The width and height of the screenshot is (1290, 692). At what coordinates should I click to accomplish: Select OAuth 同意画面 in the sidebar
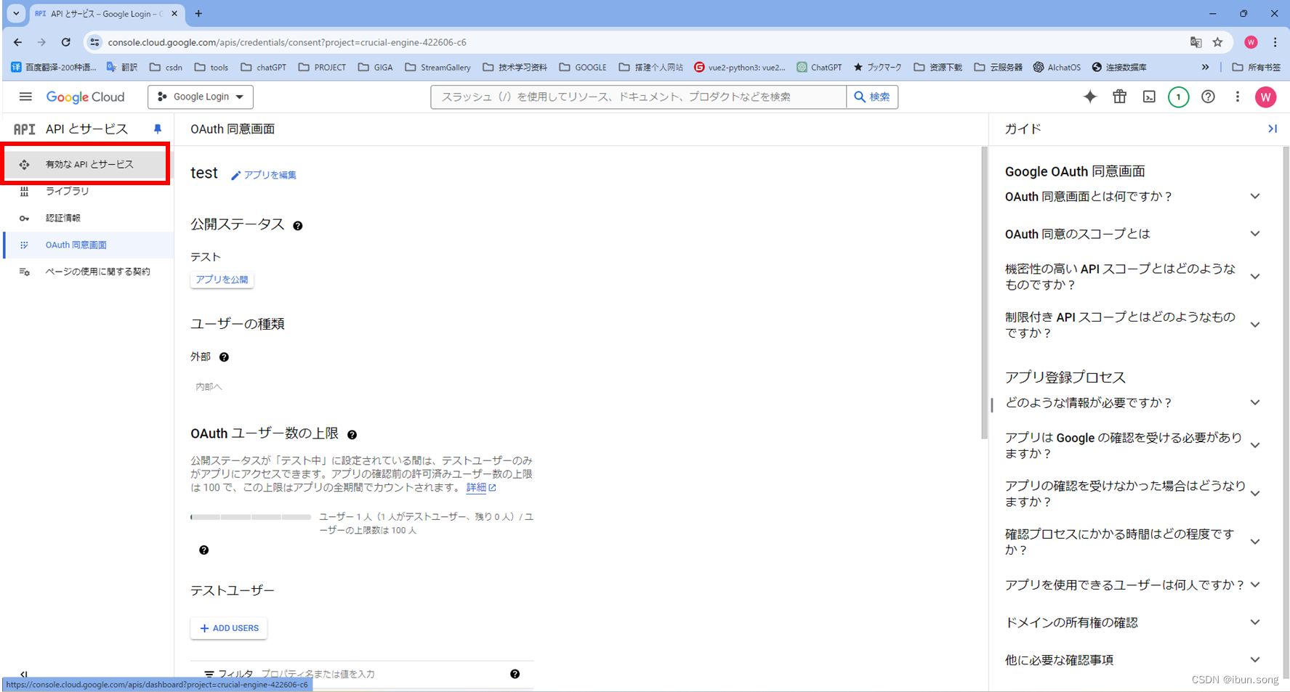[87, 245]
